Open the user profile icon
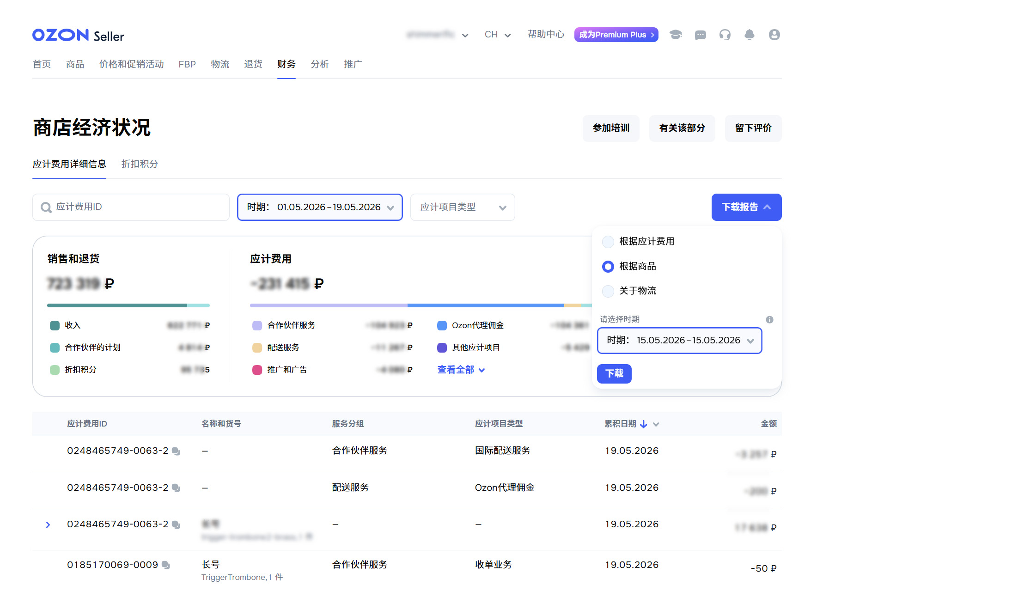The height and width of the screenshot is (616, 1018). (774, 35)
